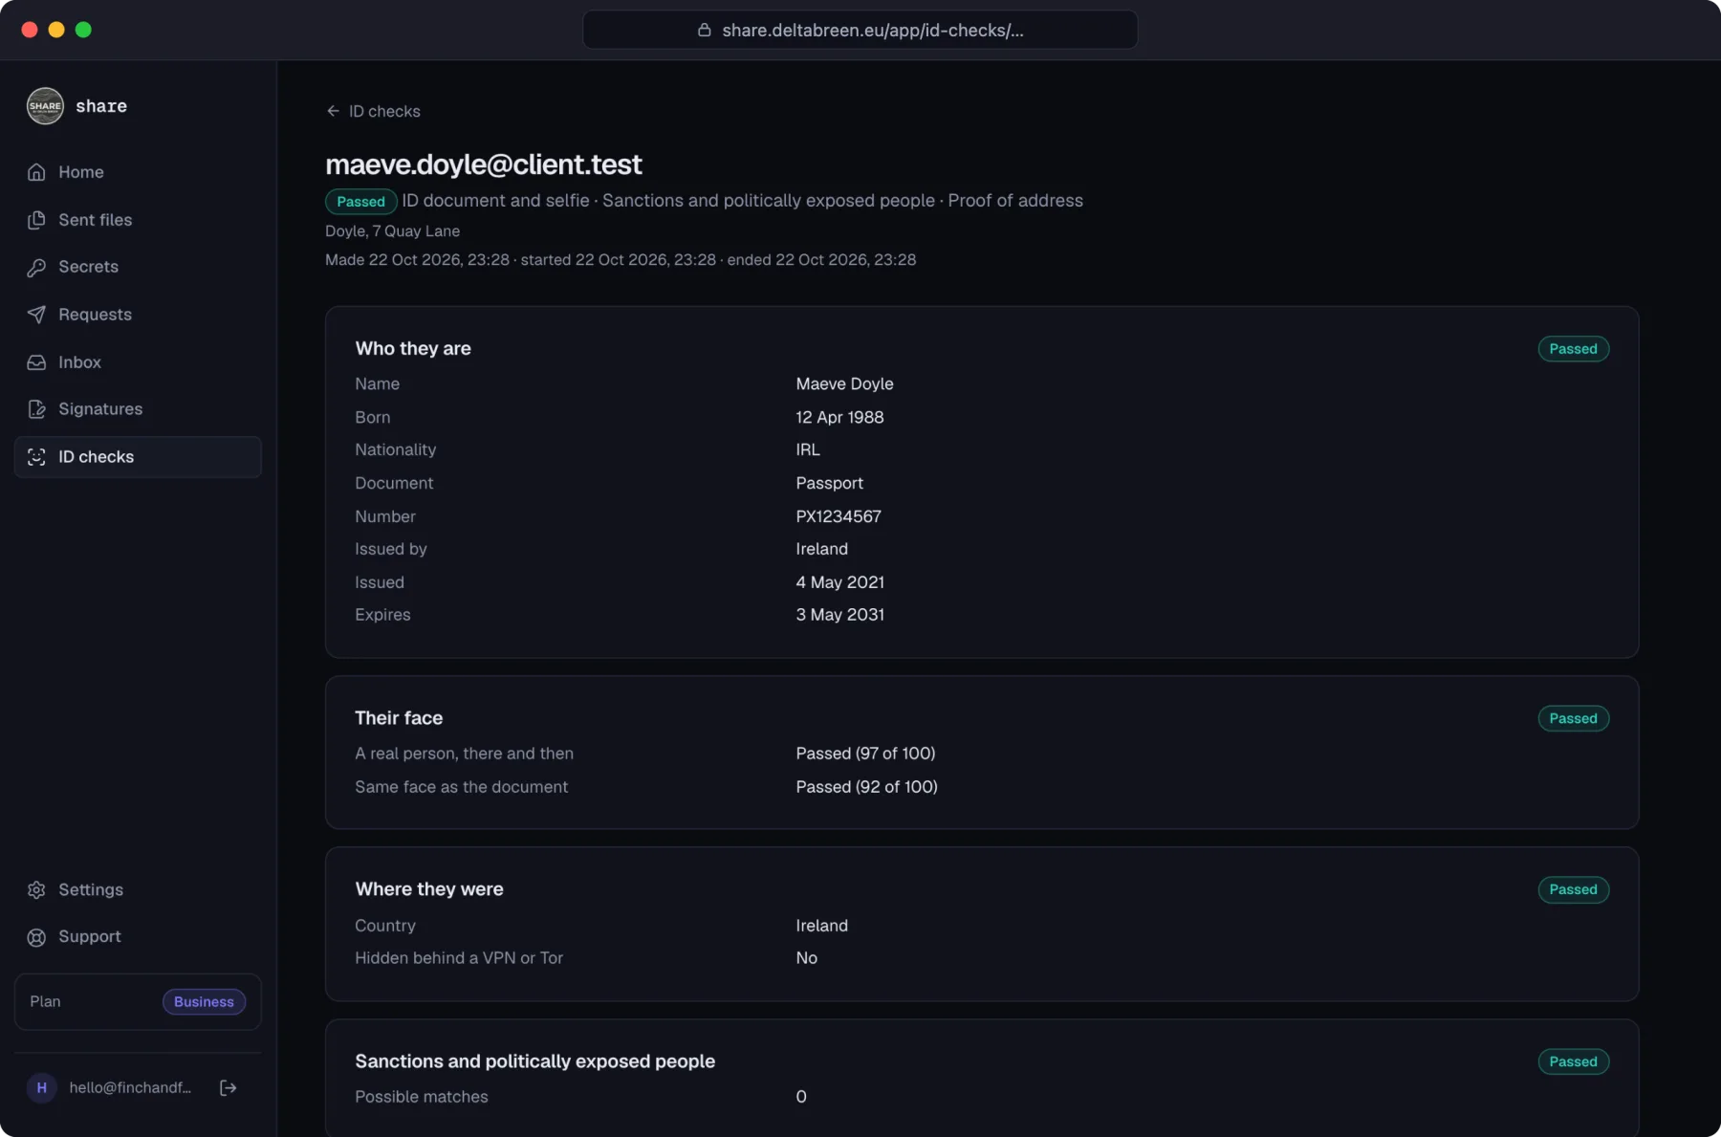Screen dimensions: 1721x1137
Task: Click the Signatures pen icon
Action: [x=36, y=409]
